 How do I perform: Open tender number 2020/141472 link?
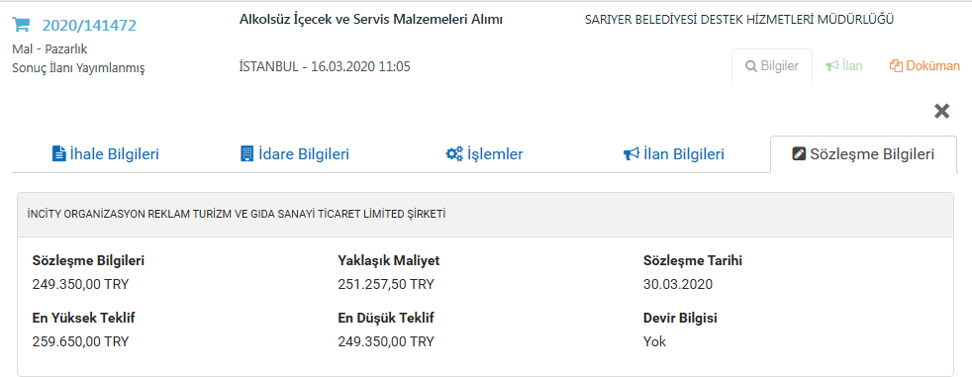pos(89,26)
